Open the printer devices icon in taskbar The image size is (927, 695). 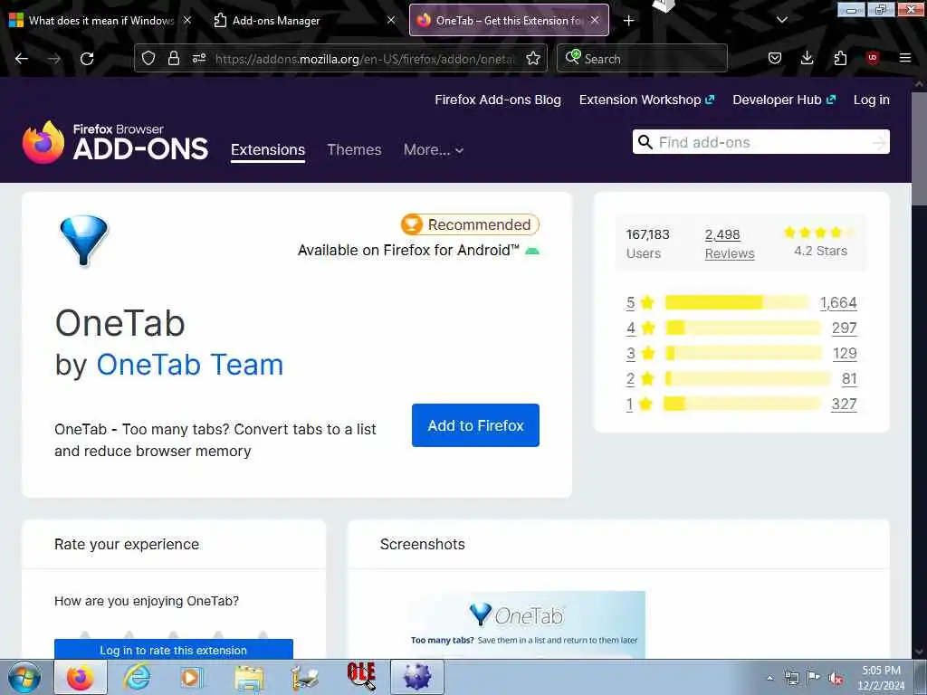pyautogui.click(x=305, y=677)
